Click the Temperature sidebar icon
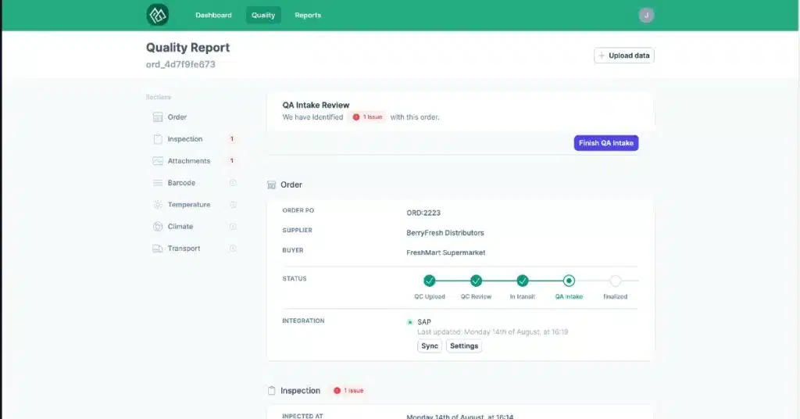 [158, 205]
